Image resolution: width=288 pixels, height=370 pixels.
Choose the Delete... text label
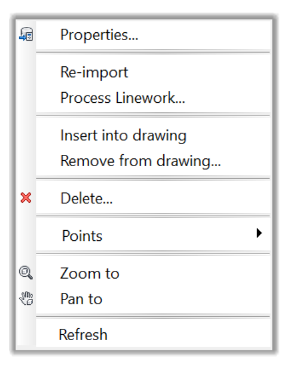pyautogui.click(x=87, y=198)
